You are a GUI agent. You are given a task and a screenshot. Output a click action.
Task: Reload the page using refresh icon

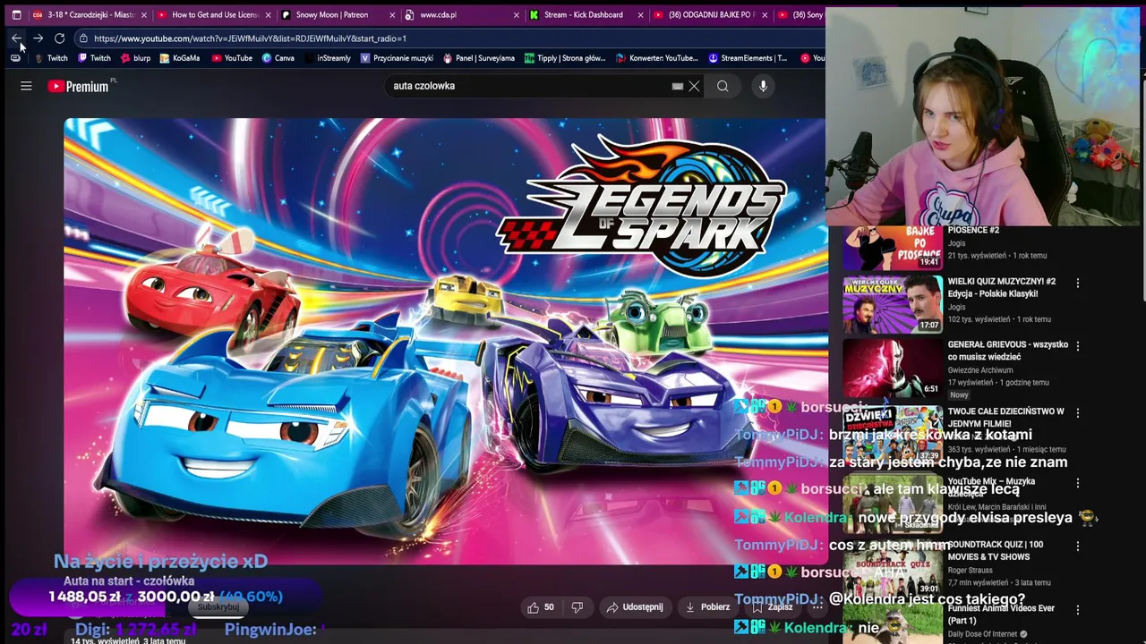[x=59, y=38]
